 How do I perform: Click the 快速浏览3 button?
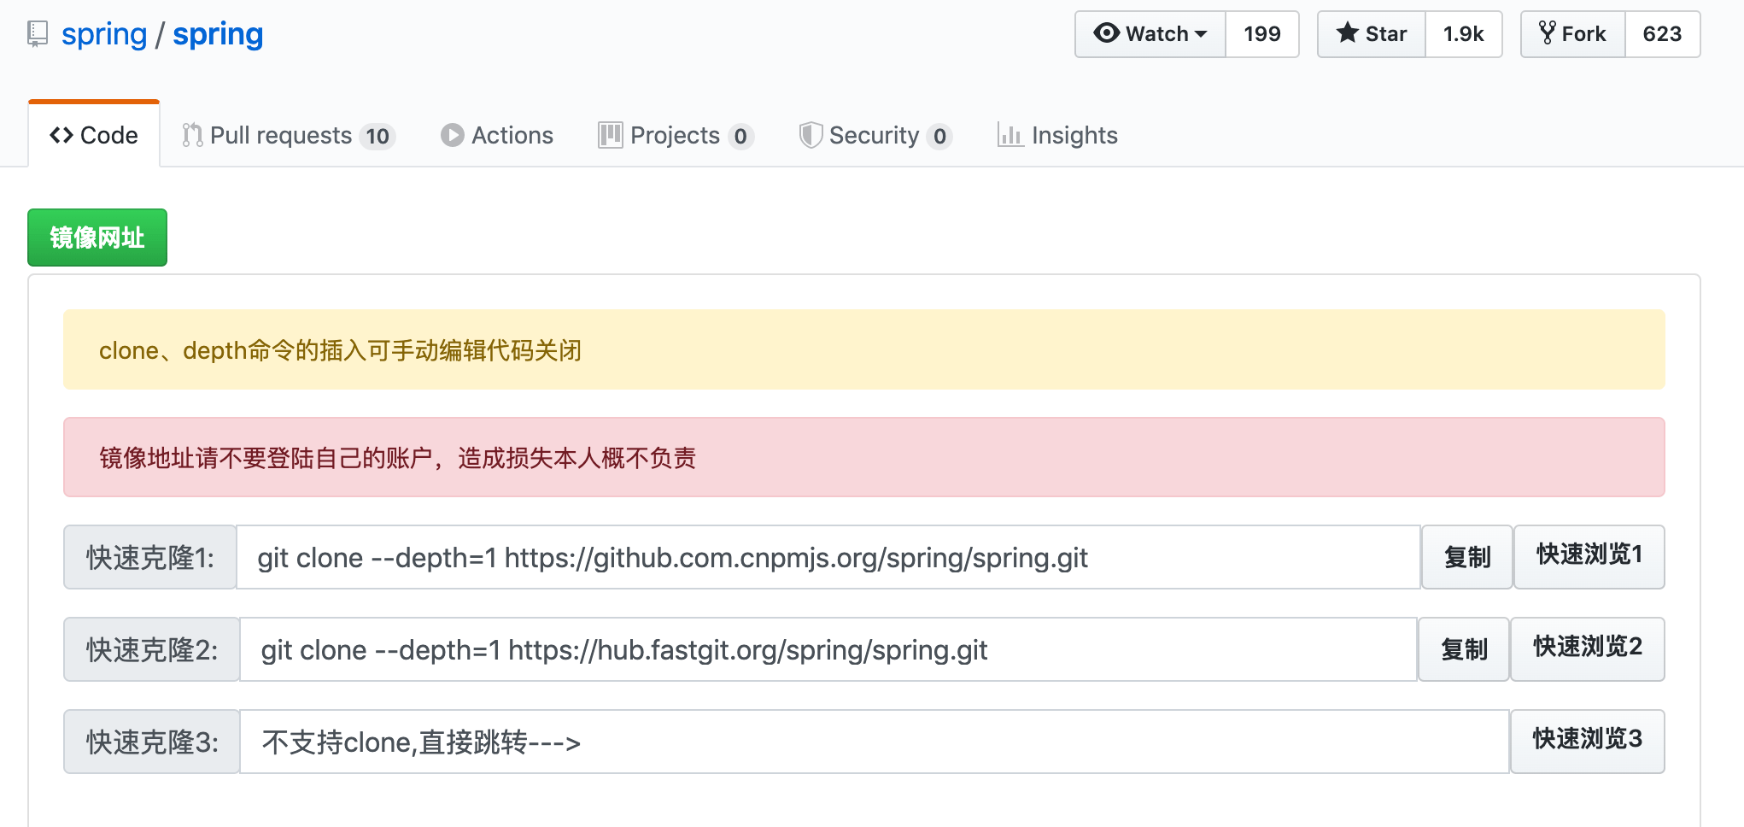(1588, 742)
